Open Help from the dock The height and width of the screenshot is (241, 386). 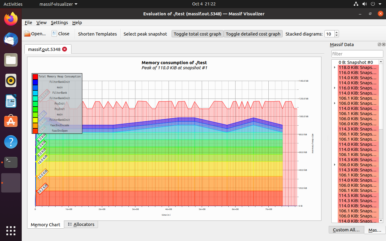tap(11, 142)
